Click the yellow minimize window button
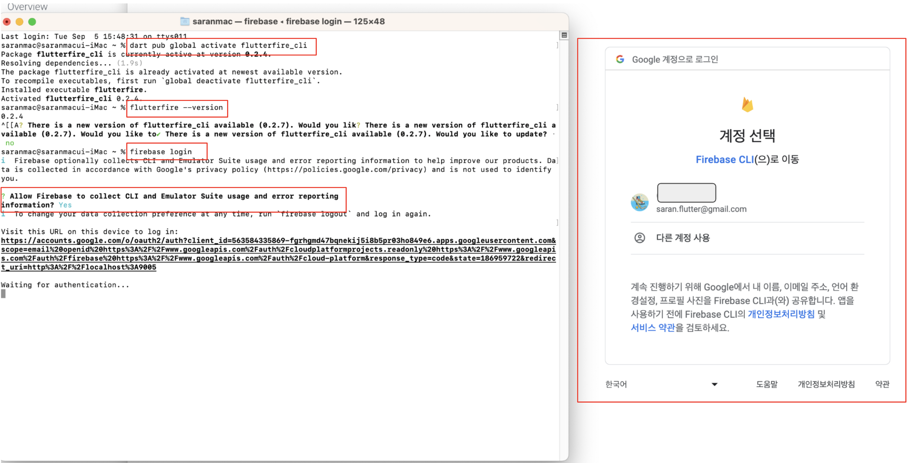 (x=19, y=22)
